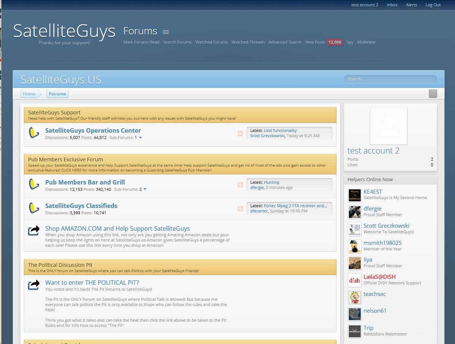
Task: Click the gray square button on breadcrumb bar
Action: click(x=433, y=94)
